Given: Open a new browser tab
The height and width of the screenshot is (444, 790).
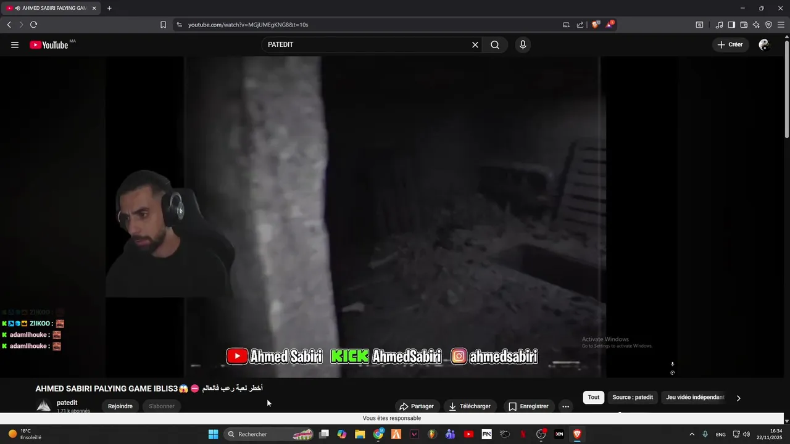Looking at the screenshot, I should pyautogui.click(x=109, y=8).
